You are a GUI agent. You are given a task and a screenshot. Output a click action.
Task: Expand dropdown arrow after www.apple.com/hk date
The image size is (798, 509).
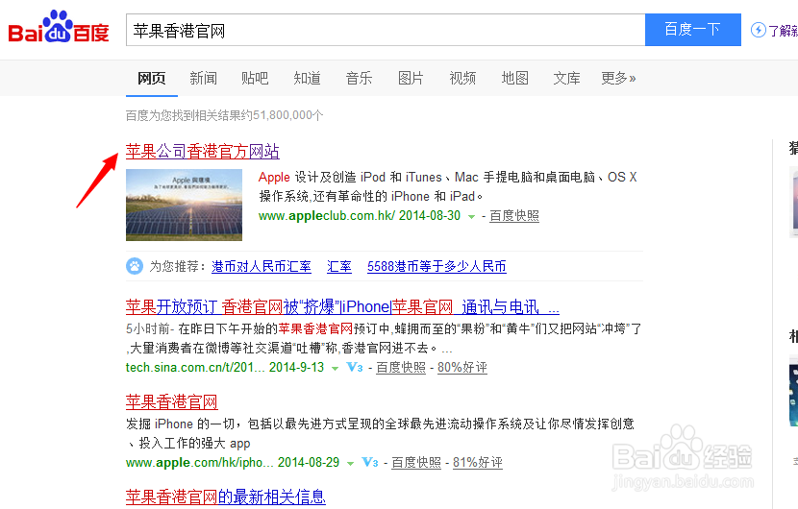point(350,463)
